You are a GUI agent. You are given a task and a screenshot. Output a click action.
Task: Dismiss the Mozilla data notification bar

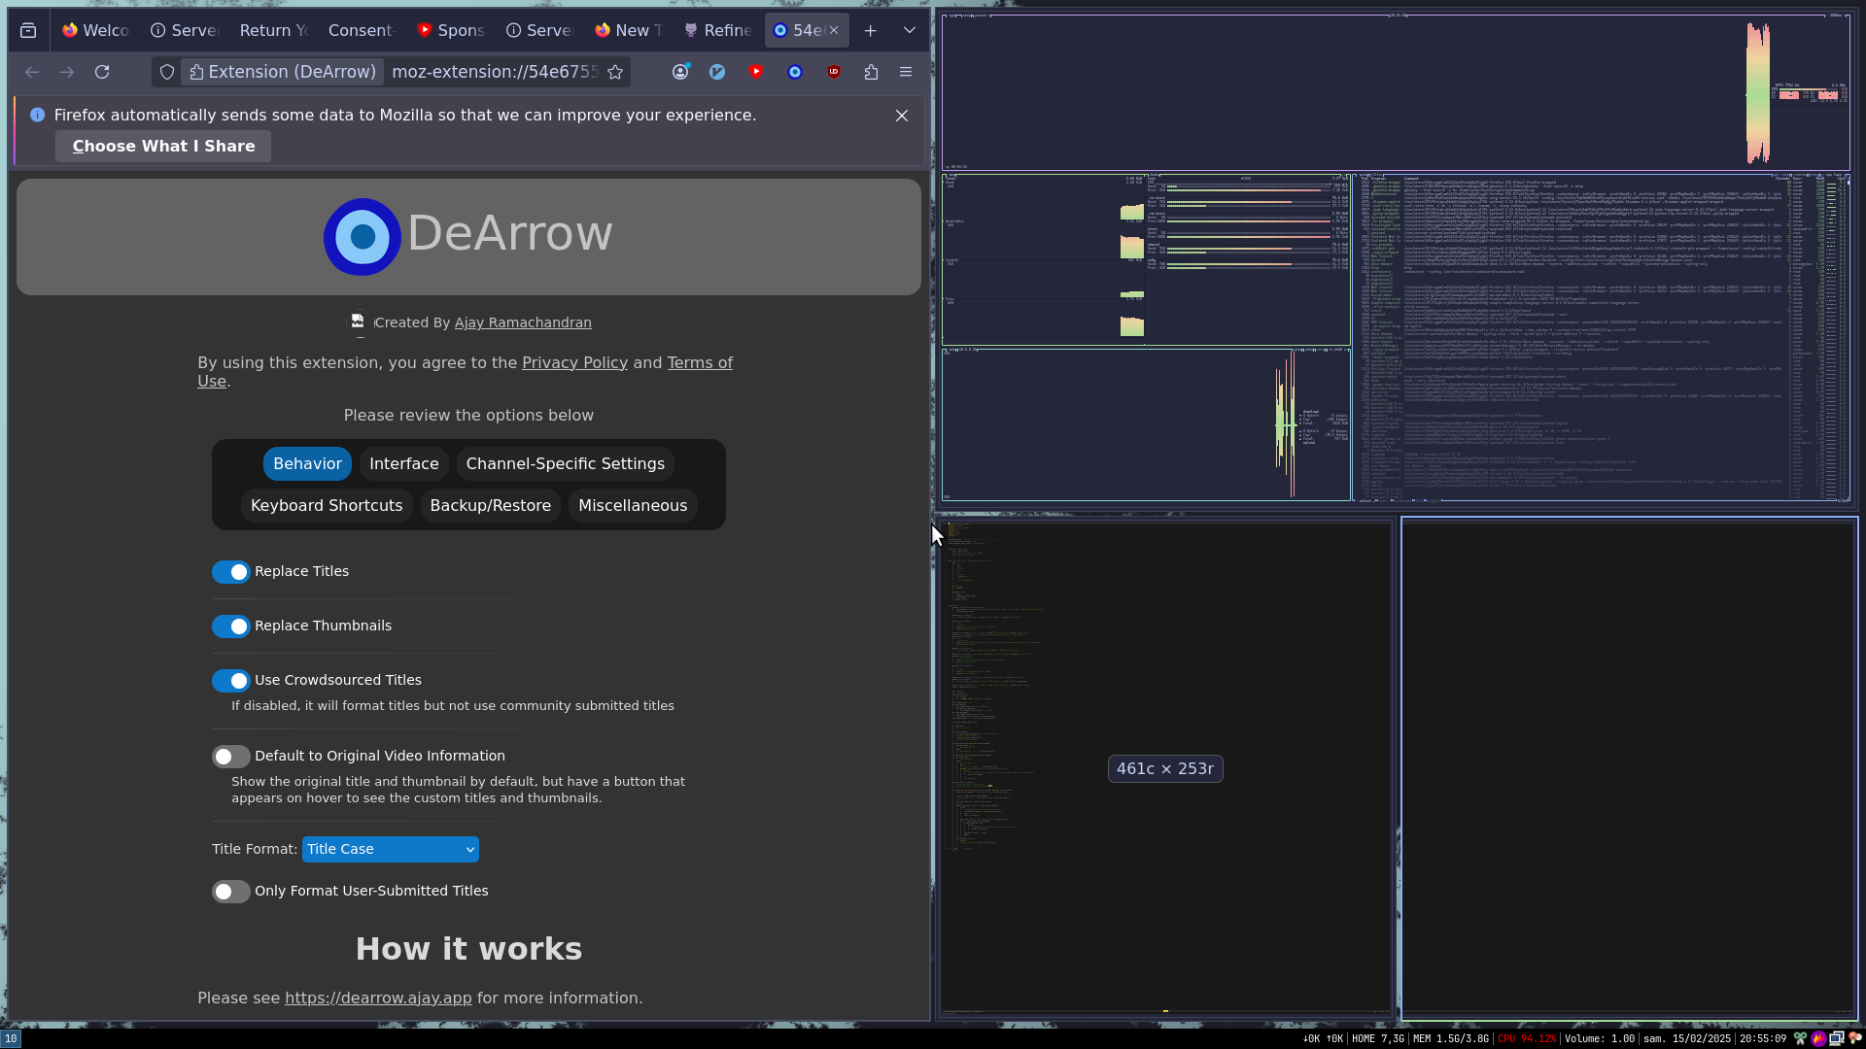[902, 116]
